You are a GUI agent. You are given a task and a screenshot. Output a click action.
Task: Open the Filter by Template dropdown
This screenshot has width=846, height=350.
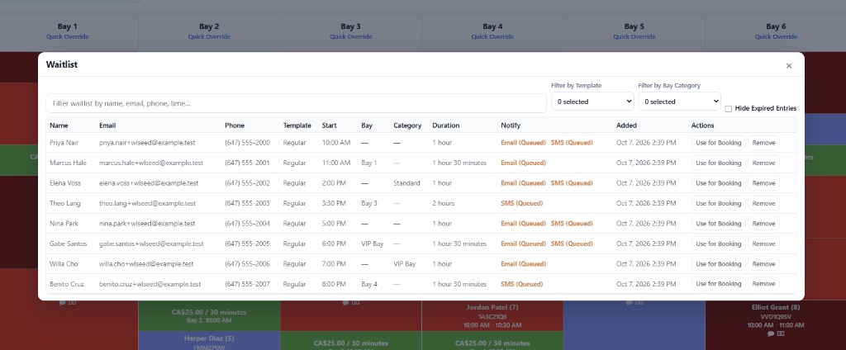[x=592, y=102]
